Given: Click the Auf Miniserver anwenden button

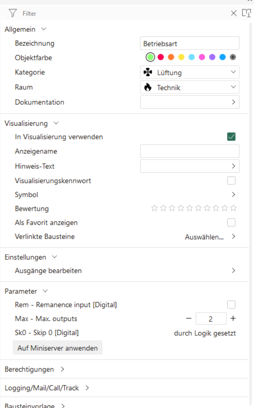Looking at the screenshot, I should click(x=57, y=347).
